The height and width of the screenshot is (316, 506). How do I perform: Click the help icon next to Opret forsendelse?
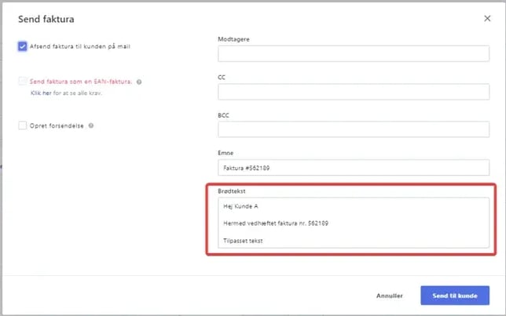91,125
